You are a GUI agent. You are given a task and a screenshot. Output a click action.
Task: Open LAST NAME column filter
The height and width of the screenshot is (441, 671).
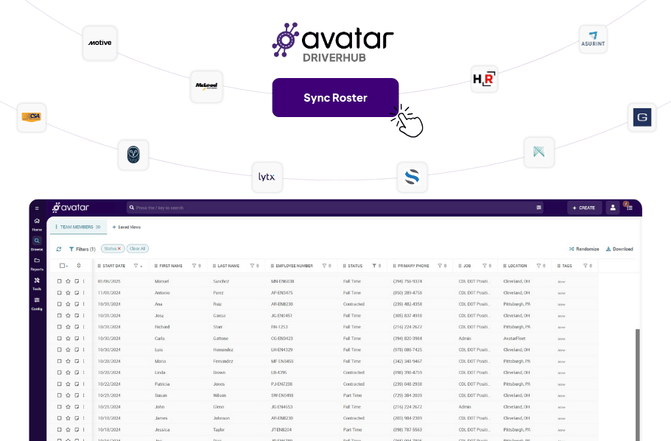(252, 266)
